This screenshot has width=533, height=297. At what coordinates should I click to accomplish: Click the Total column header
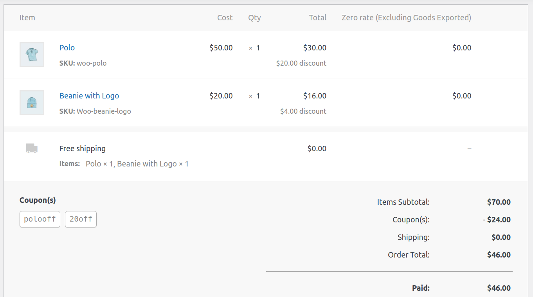[318, 18]
